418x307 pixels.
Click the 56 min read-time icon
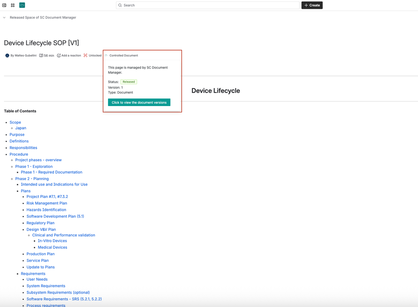(41, 56)
